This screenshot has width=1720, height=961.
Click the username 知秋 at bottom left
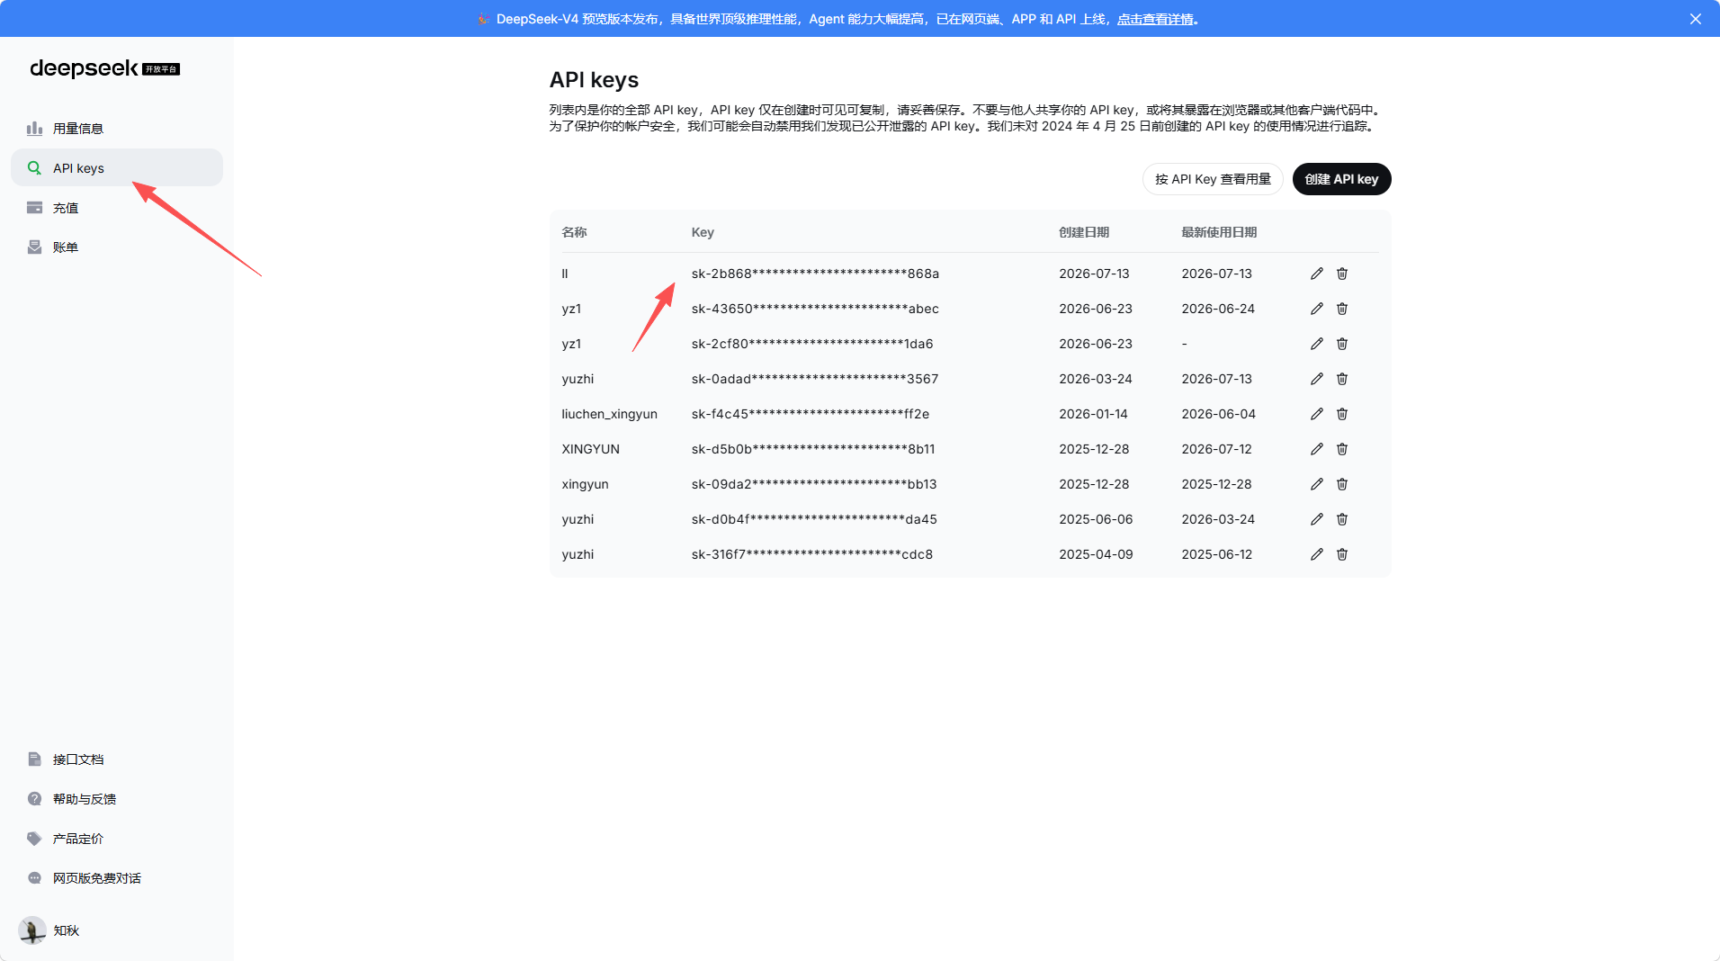67,930
